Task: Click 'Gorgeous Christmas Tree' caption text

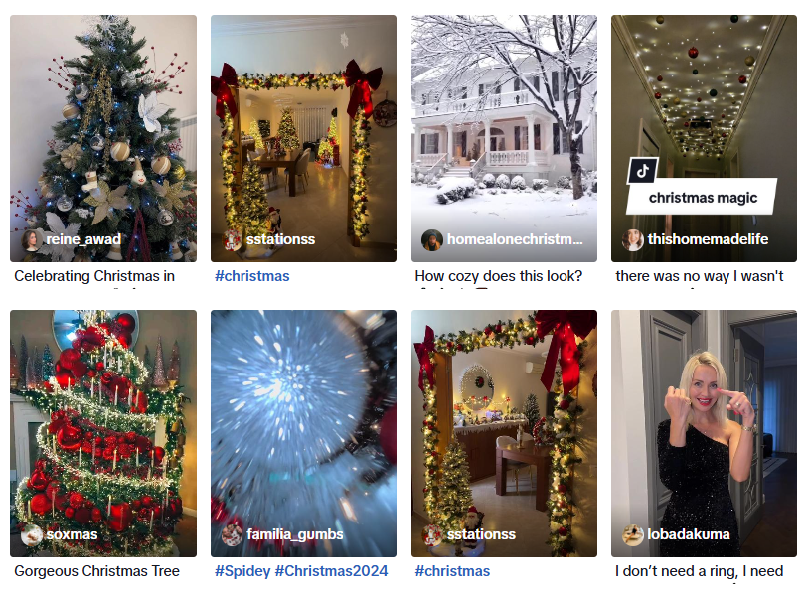Action: click(x=96, y=571)
